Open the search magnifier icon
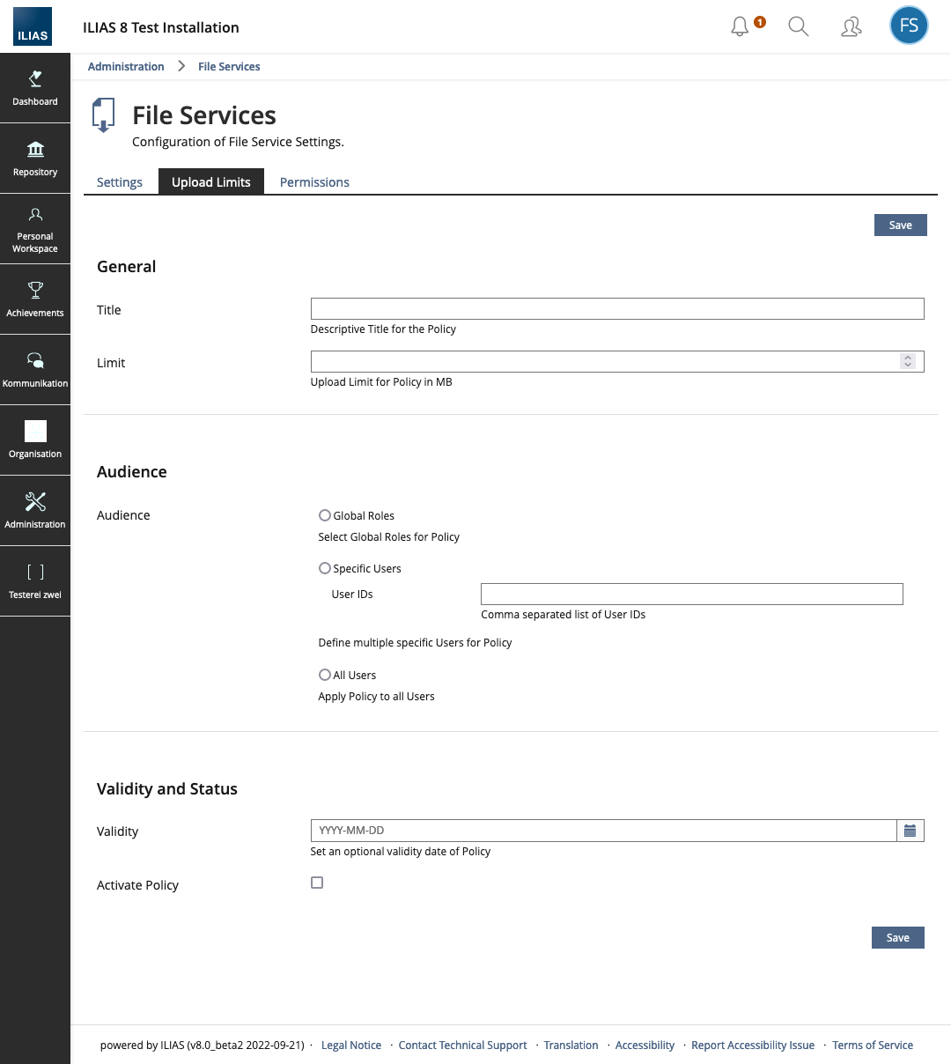Image resolution: width=951 pixels, height=1064 pixels. [798, 26]
